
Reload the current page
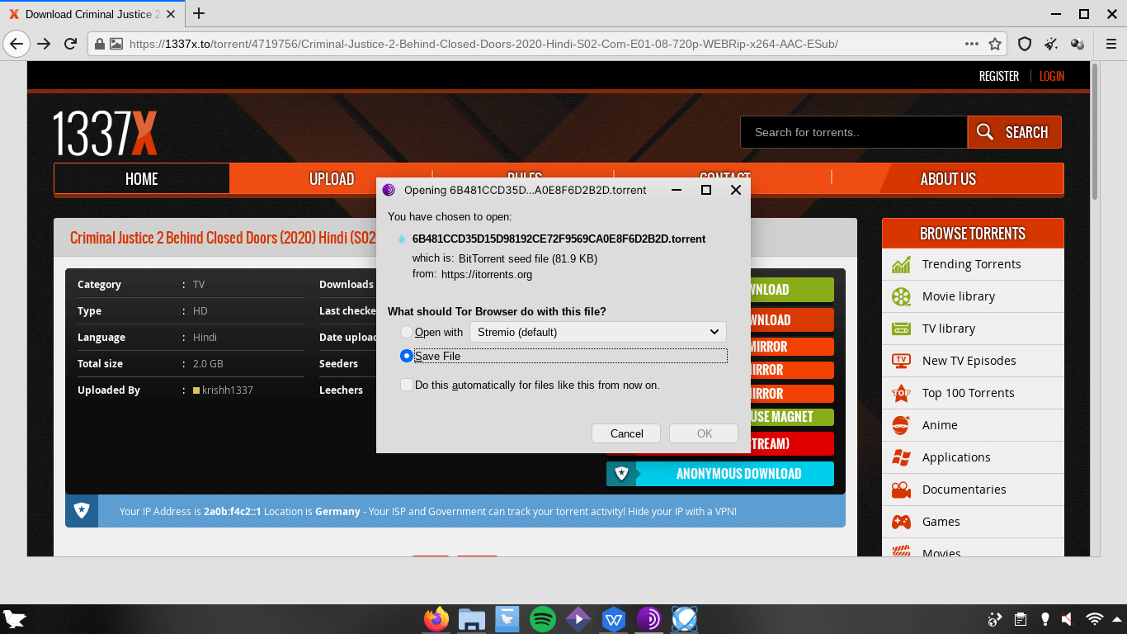tap(71, 44)
